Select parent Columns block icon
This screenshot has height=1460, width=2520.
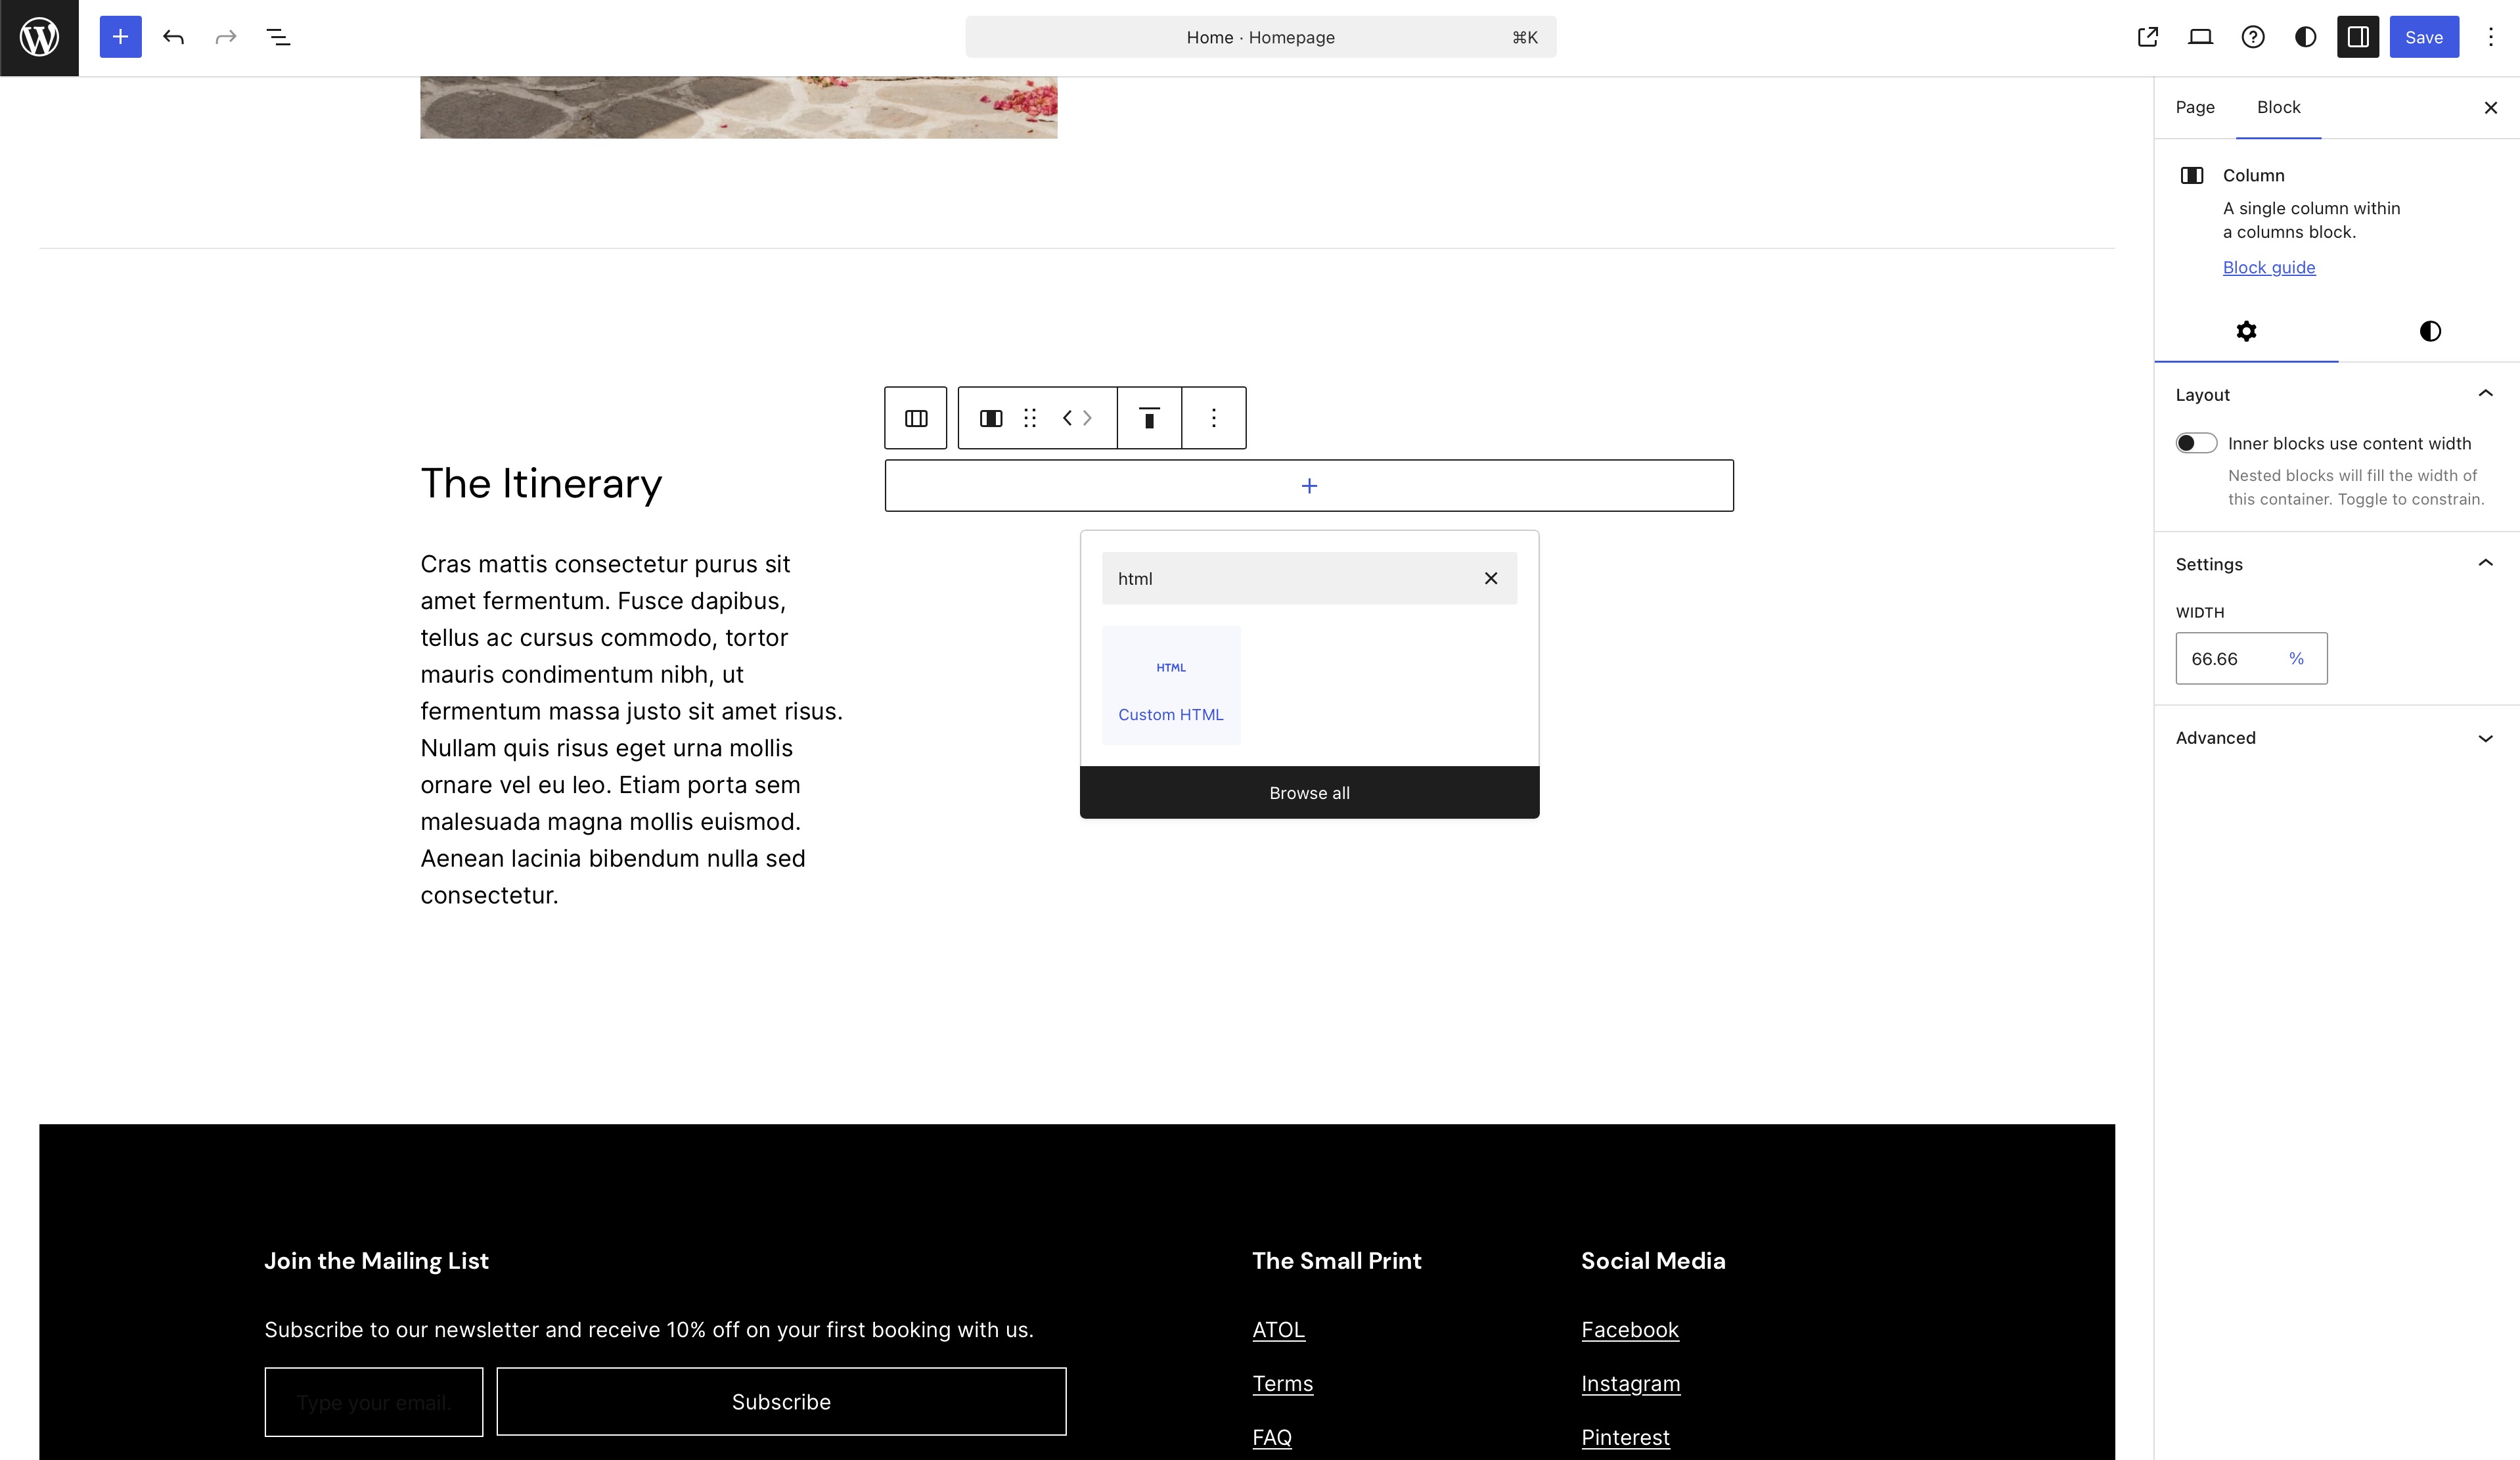(915, 418)
